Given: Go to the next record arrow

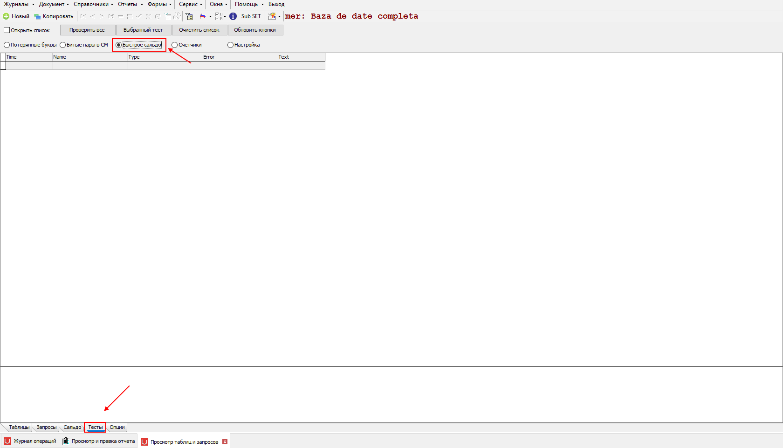Looking at the screenshot, I should tap(102, 16).
